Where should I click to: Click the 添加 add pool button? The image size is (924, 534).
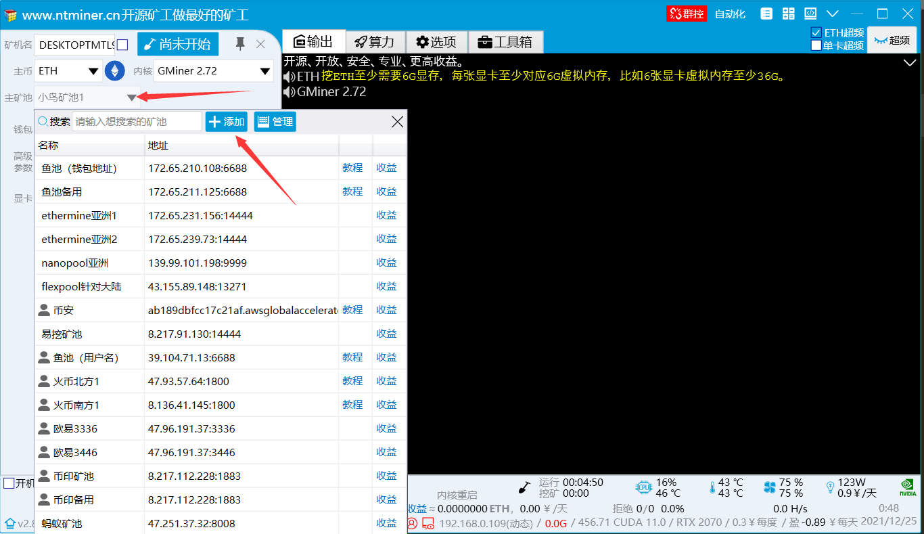[227, 122]
